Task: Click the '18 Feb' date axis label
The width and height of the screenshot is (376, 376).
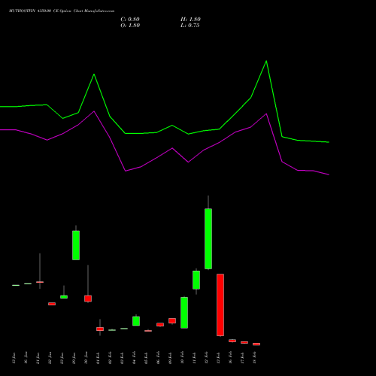Action: pos(254,358)
